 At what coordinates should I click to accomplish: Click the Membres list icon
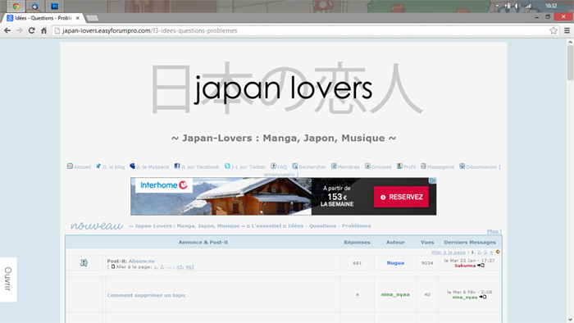tap(334, 166)
